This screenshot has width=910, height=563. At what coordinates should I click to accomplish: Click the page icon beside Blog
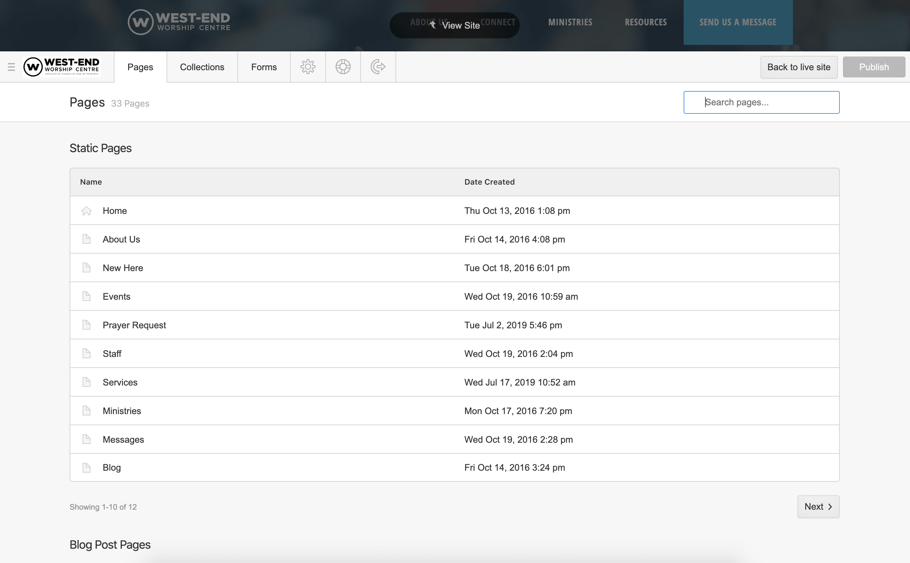87,468
